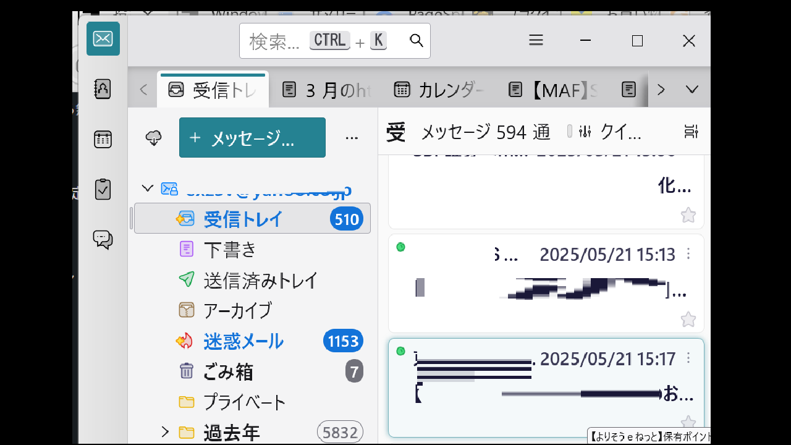Star the topmost partially visible message
This screenshot has width=791, height=445.
(x=688, y=215)
